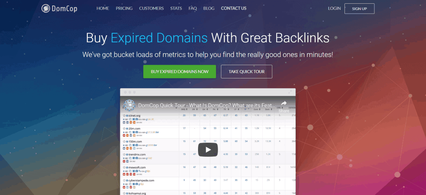Open the HOME nav item

[103, 8]
